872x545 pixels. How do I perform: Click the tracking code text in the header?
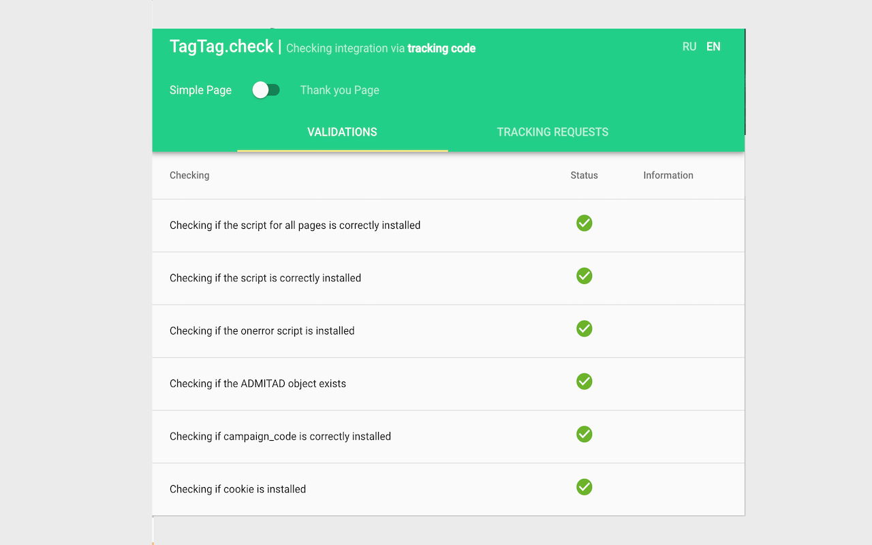coord(441,48)
